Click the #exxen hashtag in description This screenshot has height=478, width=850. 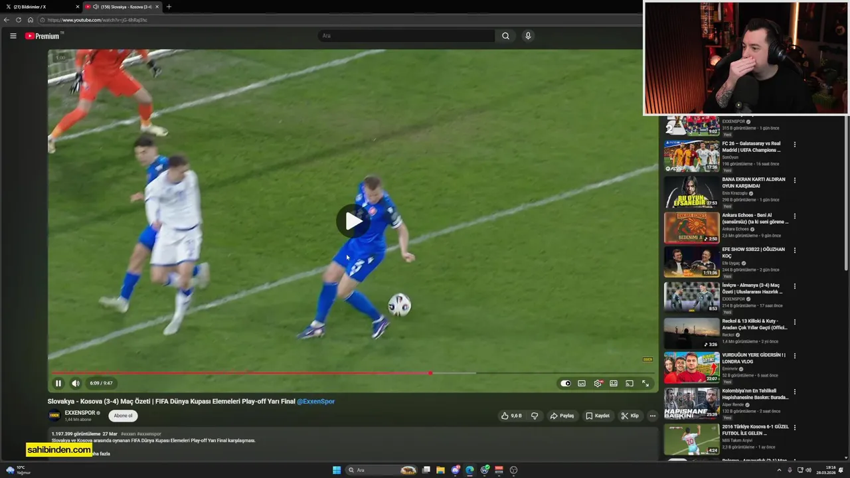click(127, 434)
